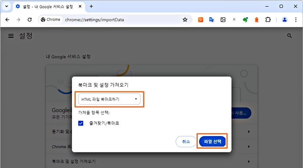The height and width of the screenshot is (168, 303).
Task: Close the 설정 tab
Action: (x=80, y=6)
